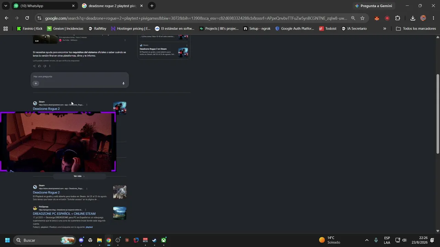Go back to the previous page
Image resolution: width=440 pixels, height=247 pixels.
(x=7, y=18)
